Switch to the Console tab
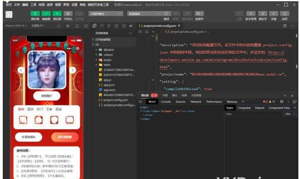 [166, 102]
